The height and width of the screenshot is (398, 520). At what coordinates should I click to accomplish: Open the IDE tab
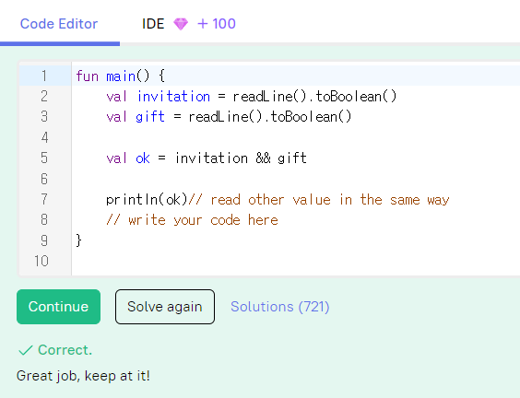click(x=153, y=24)
